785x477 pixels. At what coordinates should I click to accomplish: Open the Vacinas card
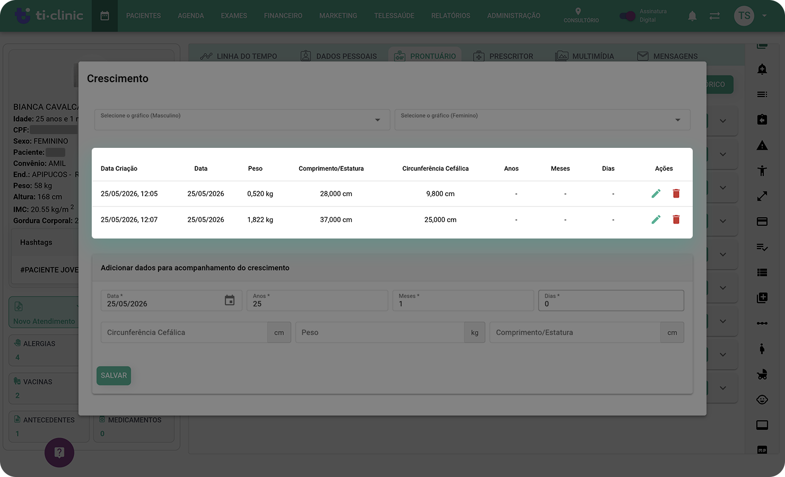coord(44,388)
